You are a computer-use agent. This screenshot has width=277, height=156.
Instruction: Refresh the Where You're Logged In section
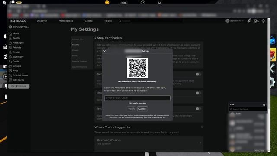202,127
